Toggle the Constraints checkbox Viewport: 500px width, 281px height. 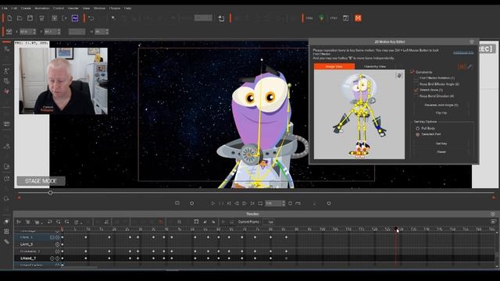412,72
